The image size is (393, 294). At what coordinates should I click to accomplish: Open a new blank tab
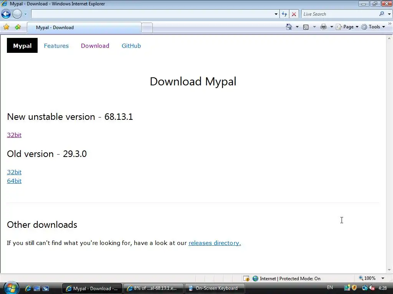147,28
